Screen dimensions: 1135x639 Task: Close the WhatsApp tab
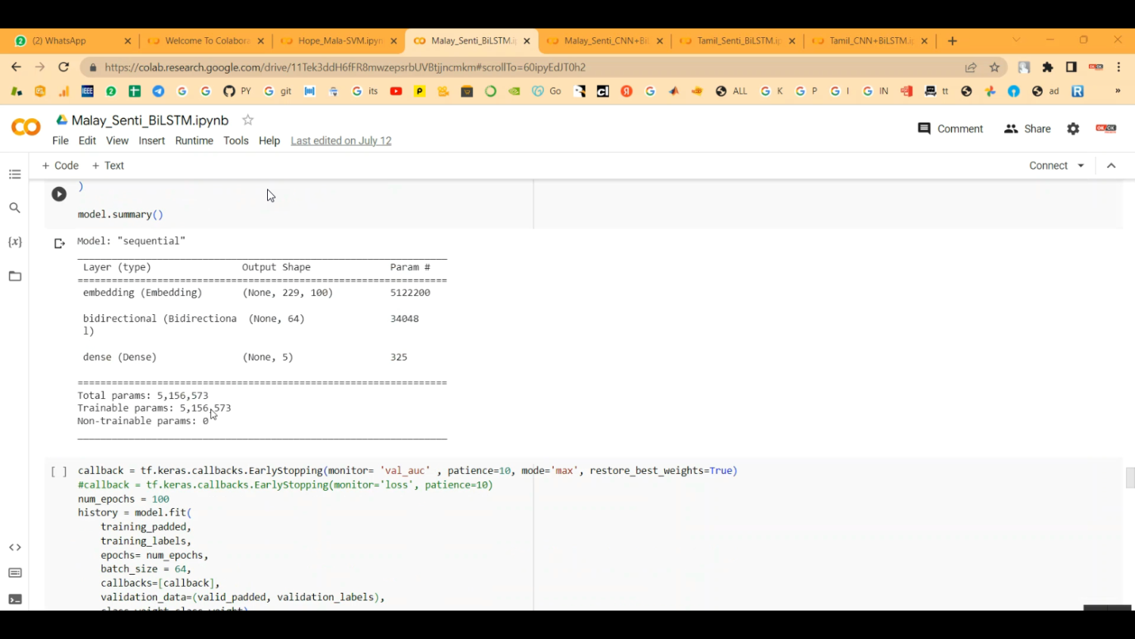pyautogui.click(x=128, y=41)
